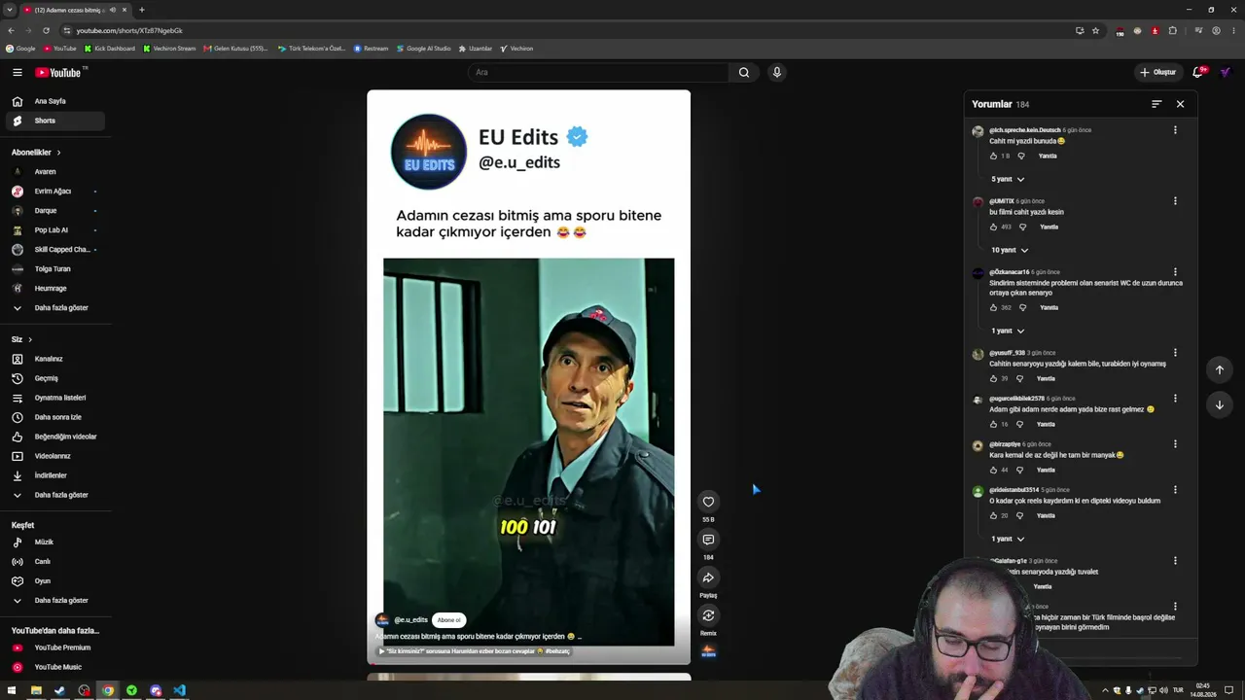Open the notifications bell
The height and width of the screenshot is (700, 1245).
[1198, 72]
